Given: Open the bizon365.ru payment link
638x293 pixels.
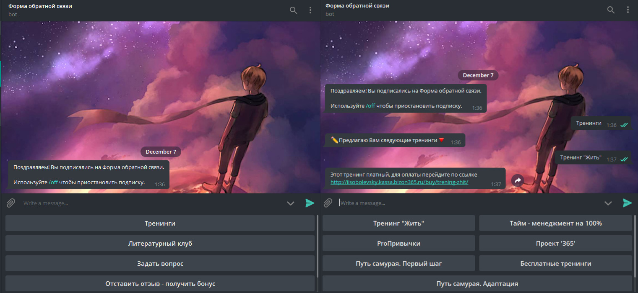Looking at the screenshot, I should click(399, 182).
